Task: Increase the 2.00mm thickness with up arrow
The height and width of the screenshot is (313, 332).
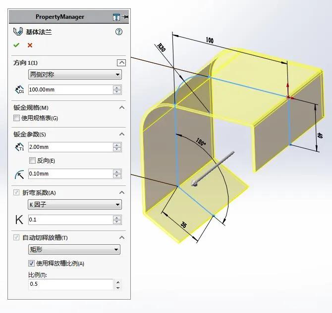Action: coord(117,145)
